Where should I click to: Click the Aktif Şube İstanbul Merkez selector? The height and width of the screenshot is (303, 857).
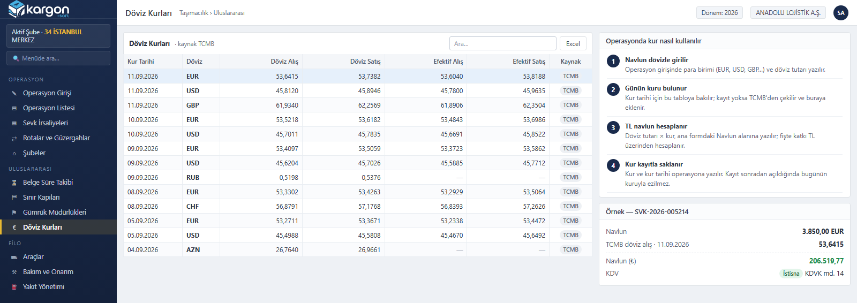pos(58,36)
